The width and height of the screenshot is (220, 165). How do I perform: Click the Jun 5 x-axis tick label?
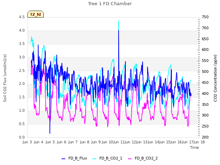tap(50, 142)
